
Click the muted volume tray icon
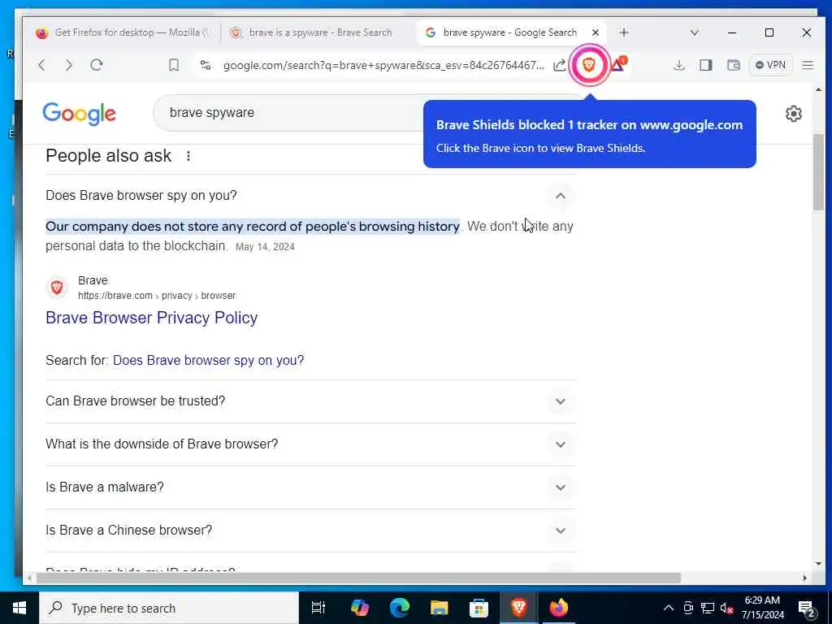click(x=727, y=609)
